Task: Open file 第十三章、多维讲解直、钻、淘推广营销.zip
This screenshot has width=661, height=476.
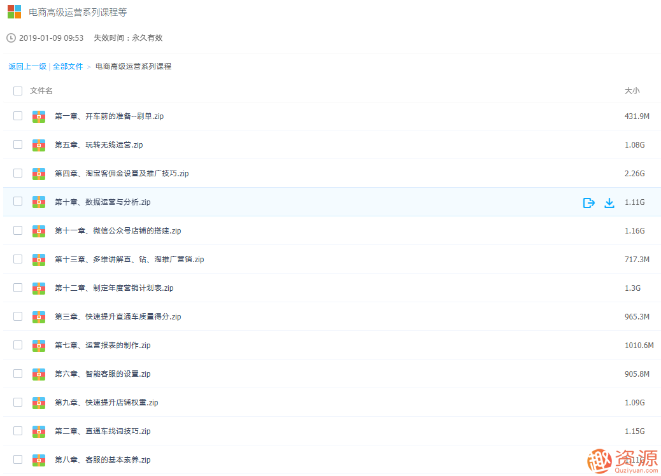Action: tap(129, 260)
